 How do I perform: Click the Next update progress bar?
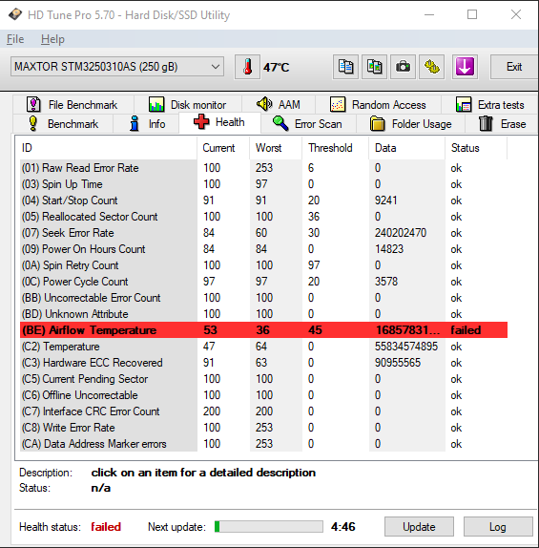pos(269,526)
